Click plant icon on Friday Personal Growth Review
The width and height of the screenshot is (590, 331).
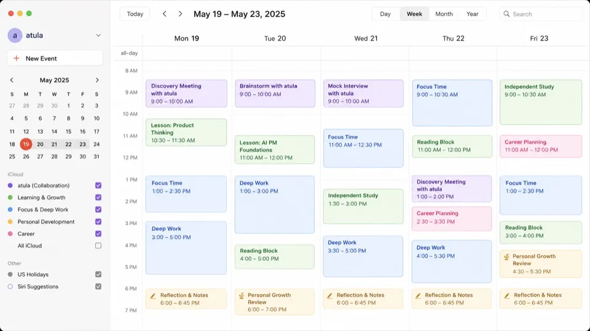click(506, 257)
